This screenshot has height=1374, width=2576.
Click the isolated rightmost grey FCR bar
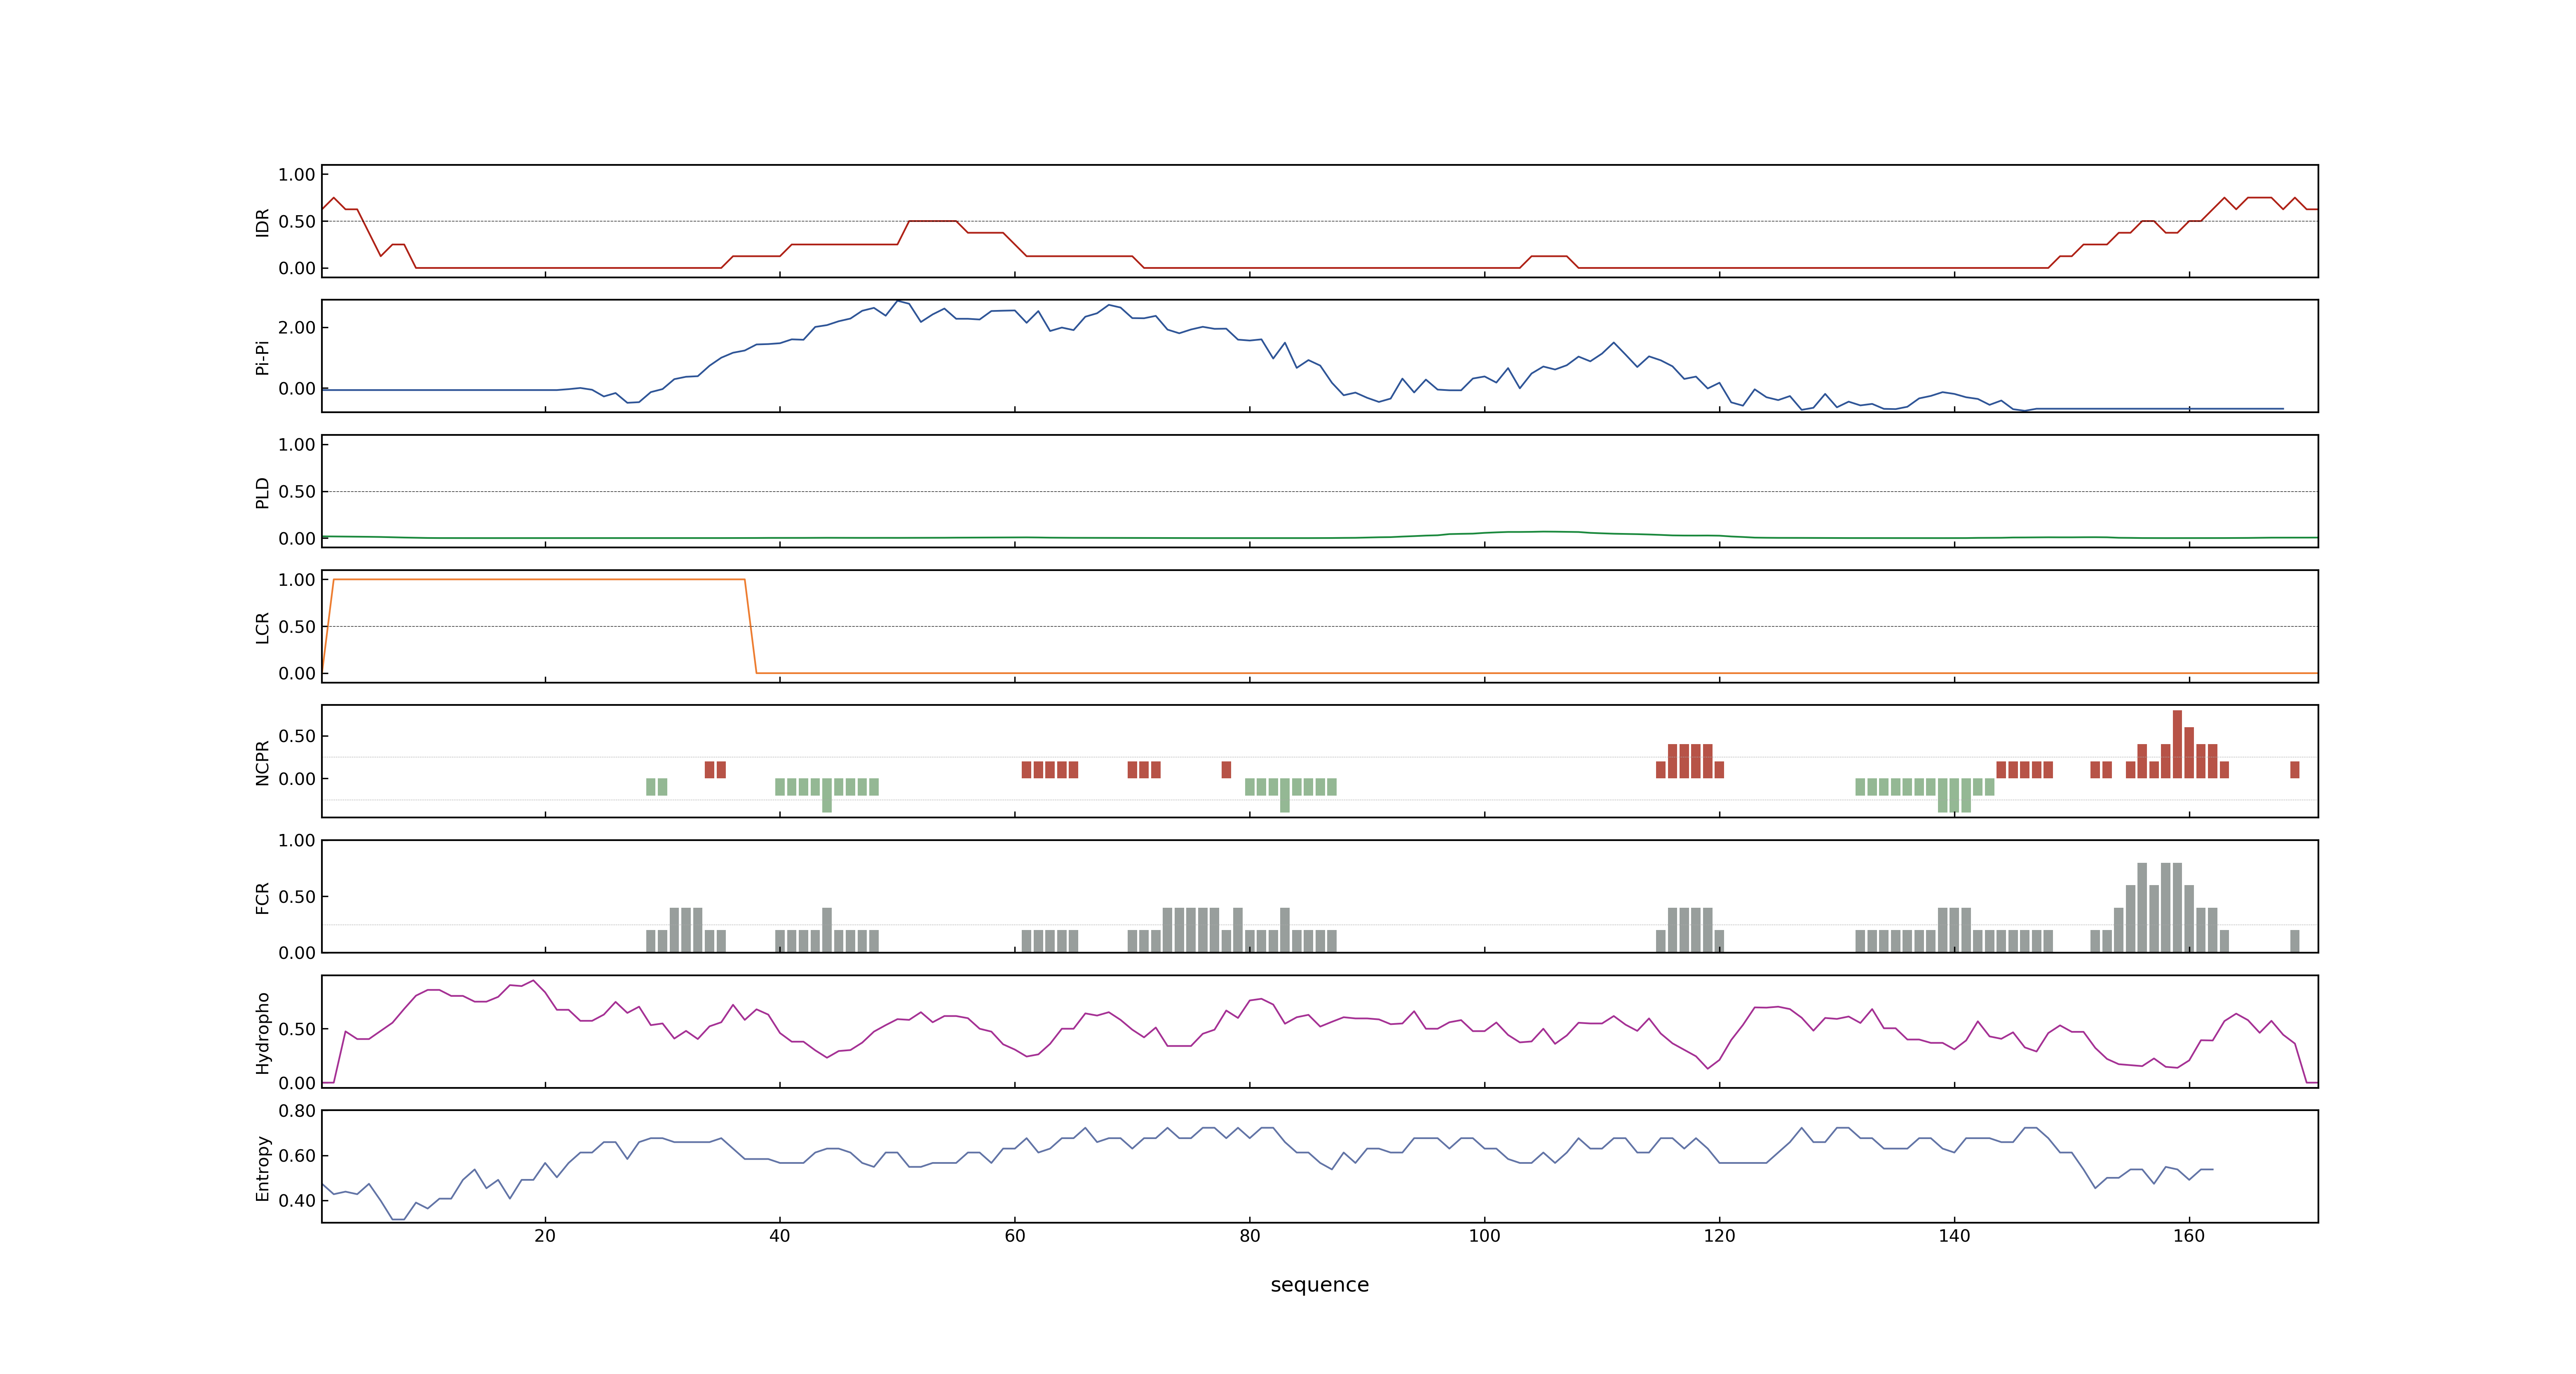coord(2295,941)
